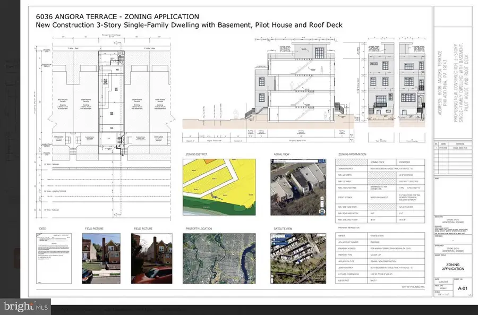Click the 'APPLICATION TYPE' row label
Screen dimensions: 478x315
pos(345,261)
